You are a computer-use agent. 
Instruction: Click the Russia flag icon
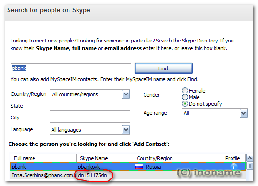pyautogui.click(x=139, y=167)
